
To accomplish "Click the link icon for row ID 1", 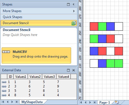I will pyautogui.click(x=4, y=82).
